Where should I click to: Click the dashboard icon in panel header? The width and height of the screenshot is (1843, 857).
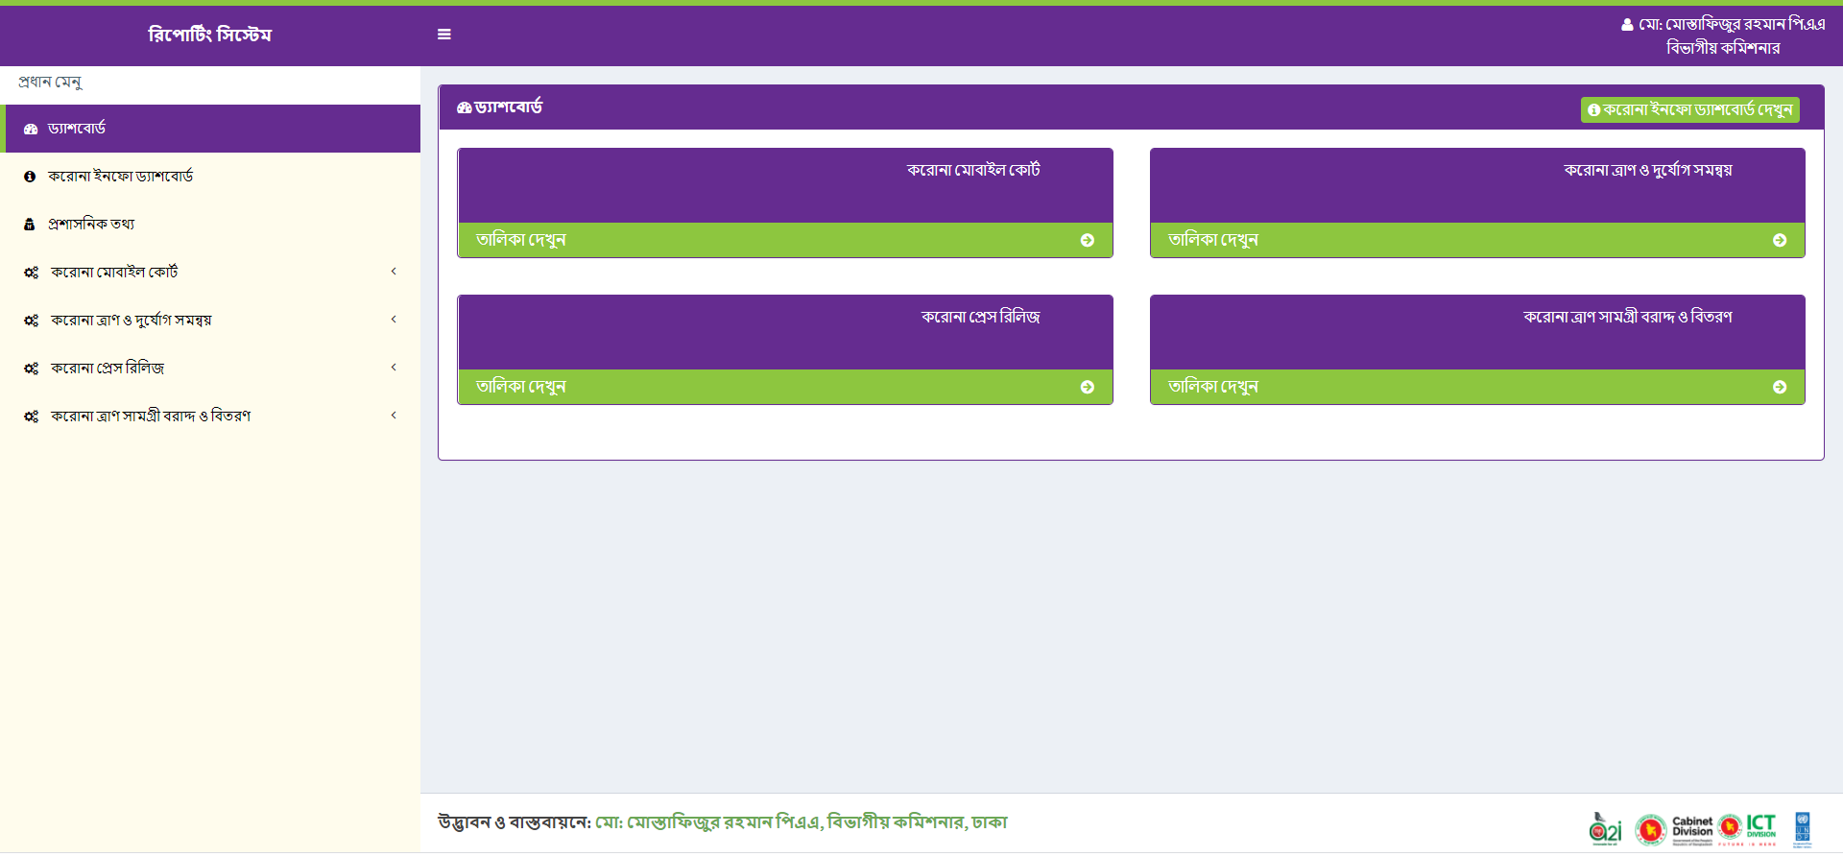[x=464, y=107]
